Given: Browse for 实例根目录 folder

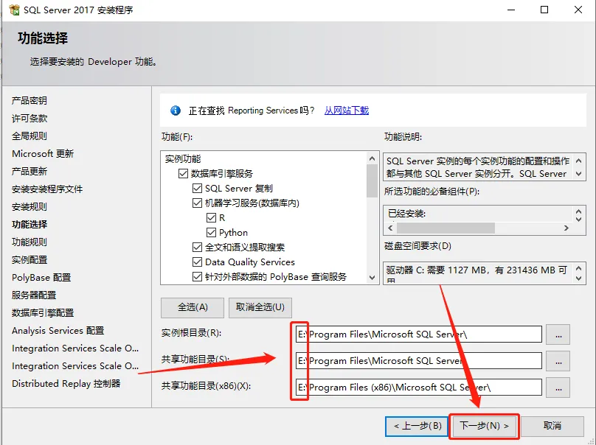Looking at the screenshot, I should pos(558,334).
